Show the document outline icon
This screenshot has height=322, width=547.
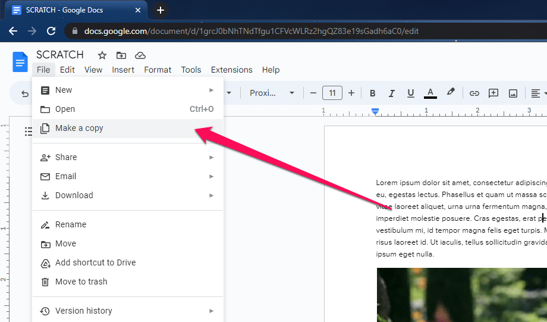tap(29, 132)
